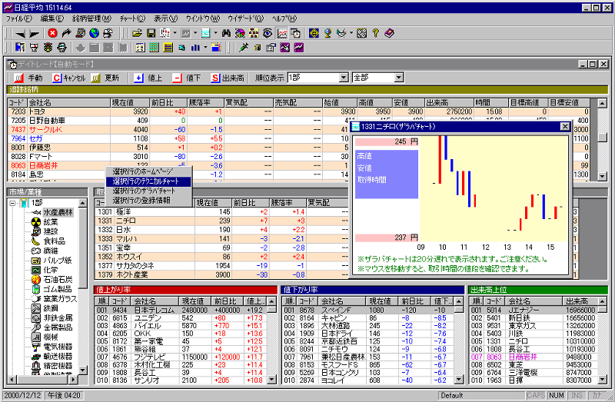Click the Default status bar field
This screenshot has width=615, height=402.
point(481,395)
